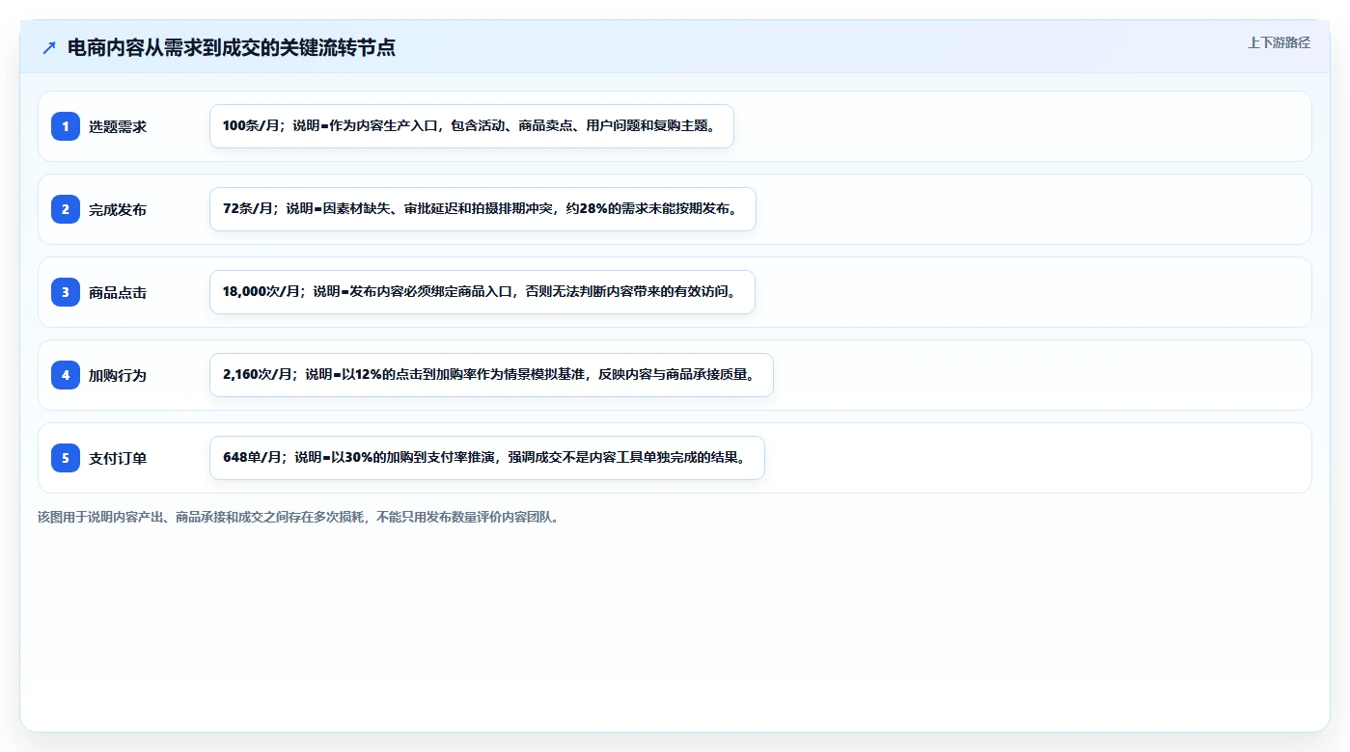Open the 72条/月 description box
Viewport: 1350px width, 752px height.
point(482,209)
